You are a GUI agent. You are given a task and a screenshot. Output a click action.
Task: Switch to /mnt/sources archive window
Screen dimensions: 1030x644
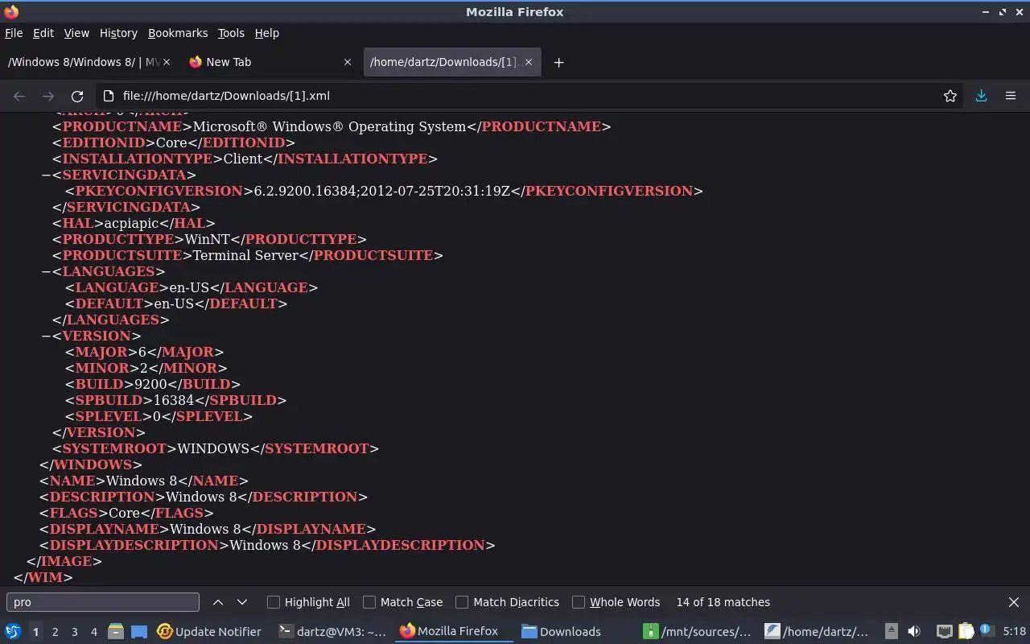click(698, 632)
